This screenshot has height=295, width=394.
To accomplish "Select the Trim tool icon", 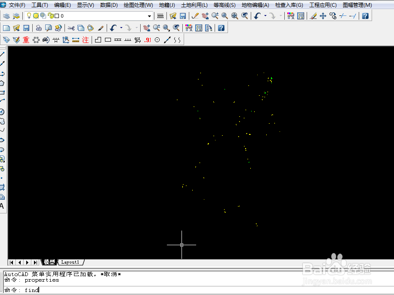I will point(343,16).
